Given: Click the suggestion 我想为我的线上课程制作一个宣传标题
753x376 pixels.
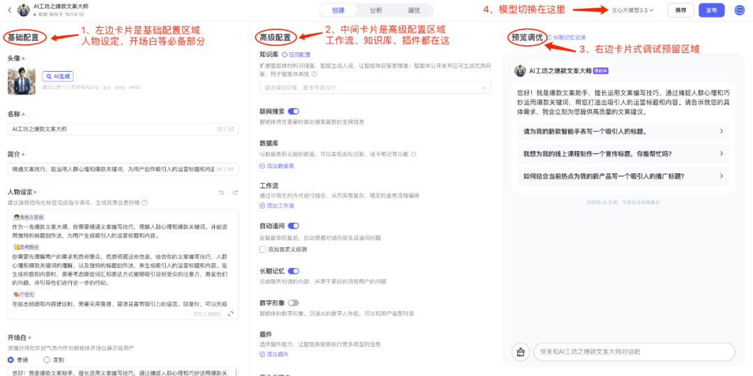Looking at the screenshot, I should [x=623, y=153].
